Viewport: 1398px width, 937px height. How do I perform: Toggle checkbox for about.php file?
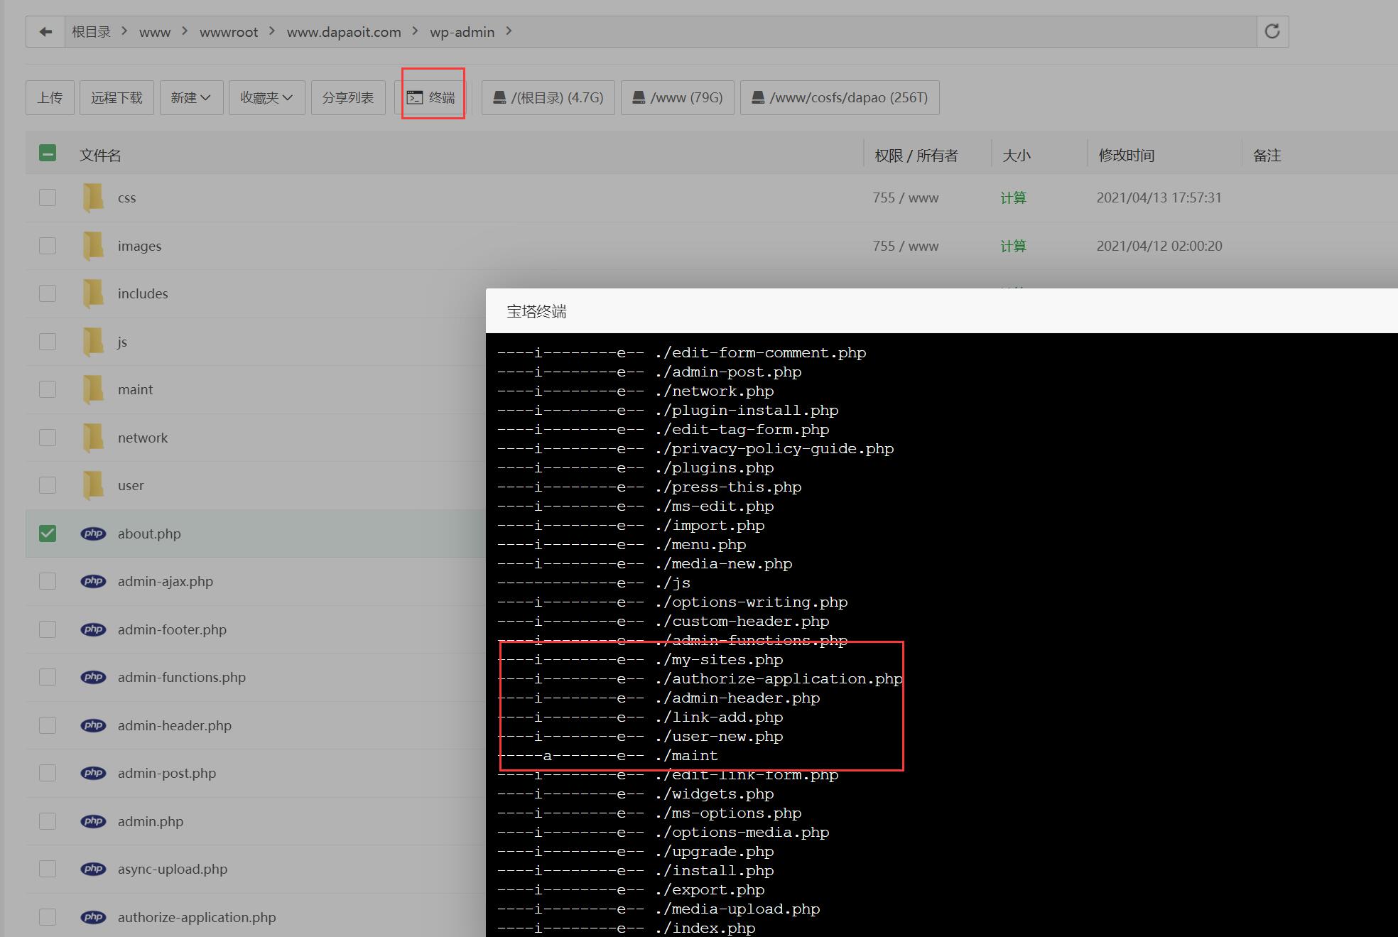point(47,532)
